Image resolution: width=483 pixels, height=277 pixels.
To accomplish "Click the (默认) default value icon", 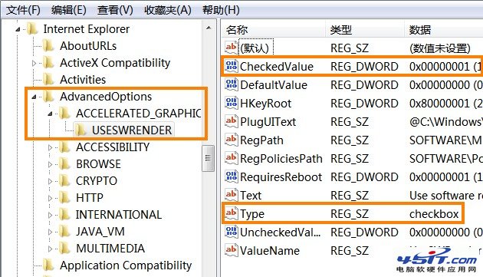I will (232, 48).
